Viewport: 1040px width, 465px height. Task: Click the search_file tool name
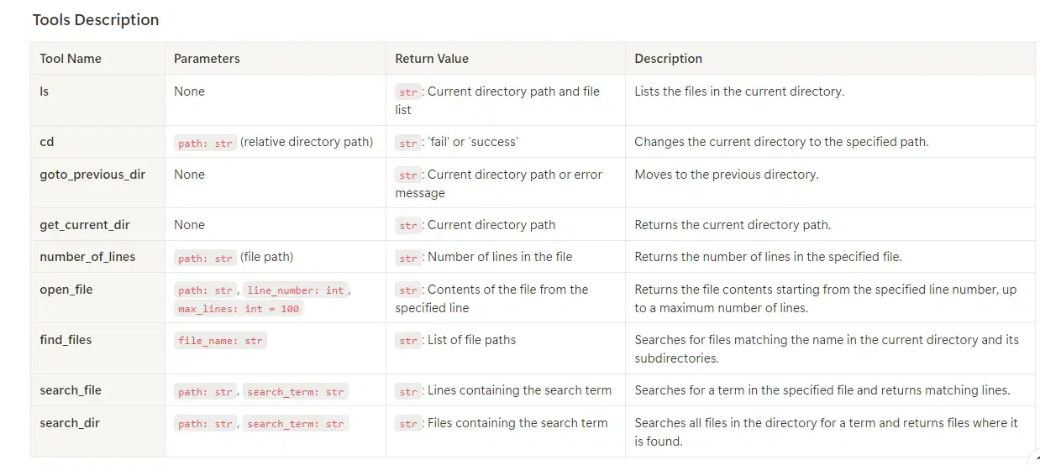pos(71,390)
